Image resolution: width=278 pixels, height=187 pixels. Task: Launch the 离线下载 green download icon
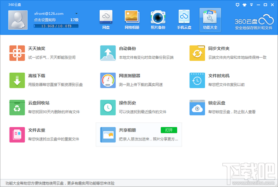point(17,80)
